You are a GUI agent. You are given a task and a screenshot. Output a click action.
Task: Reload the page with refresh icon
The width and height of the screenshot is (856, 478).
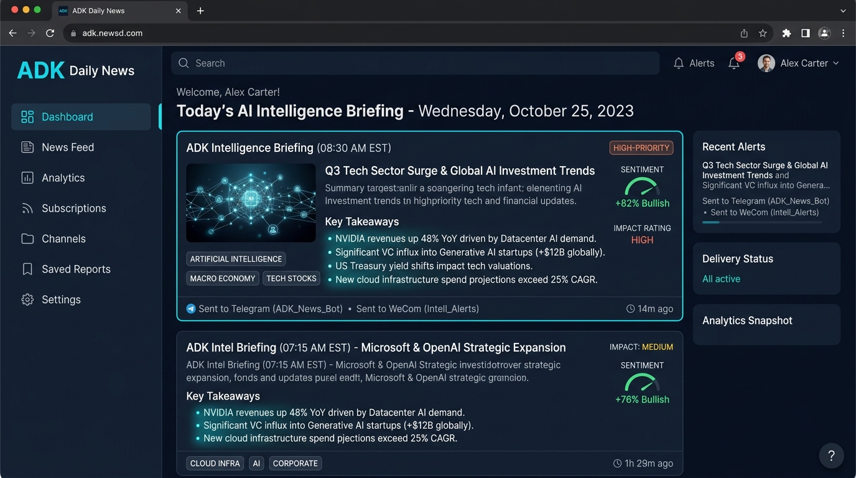pyautogui.click(x=50, y=33)
